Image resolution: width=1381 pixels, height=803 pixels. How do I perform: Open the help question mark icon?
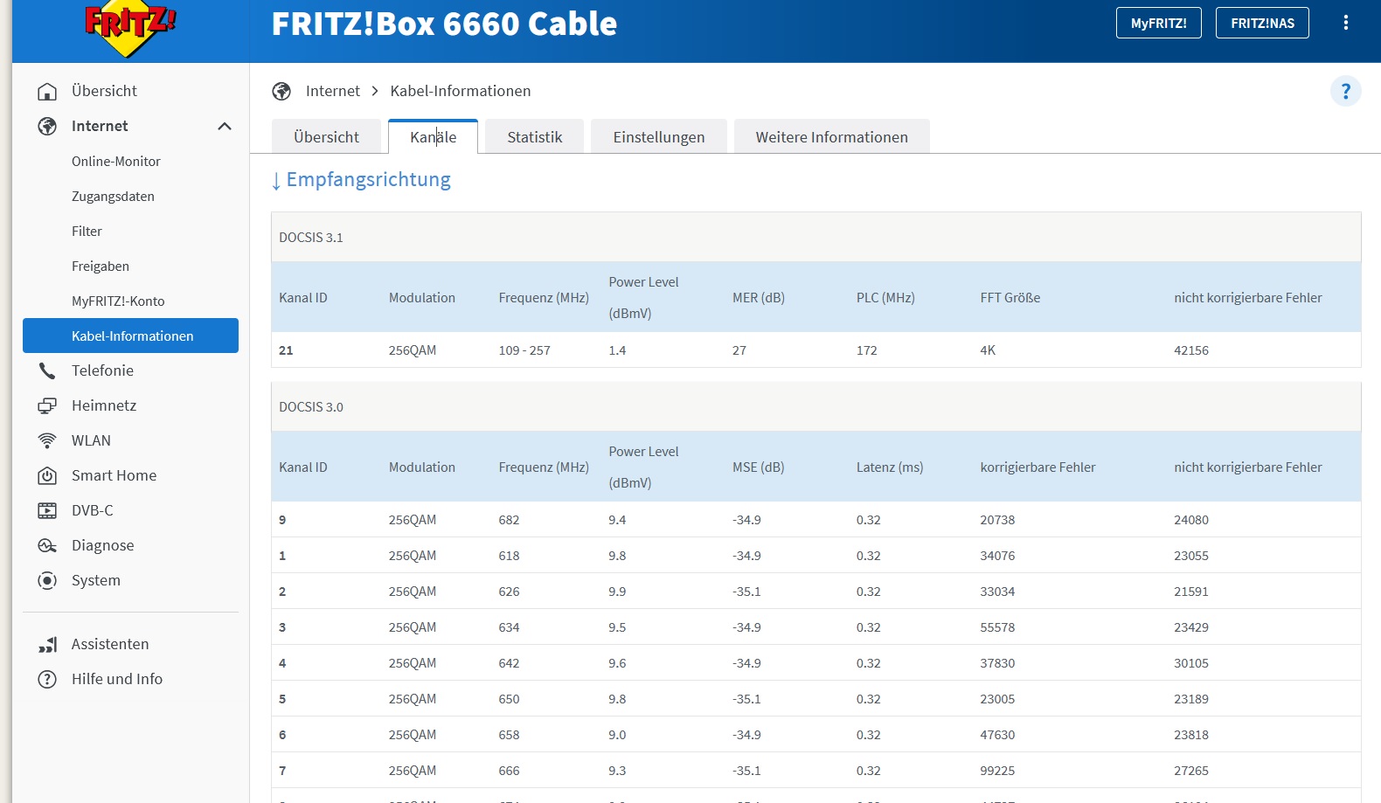1345,91
